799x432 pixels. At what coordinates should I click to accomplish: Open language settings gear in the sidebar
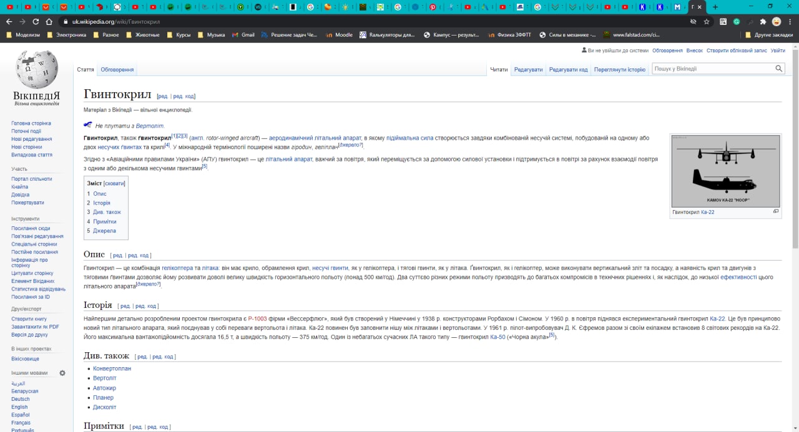(x=62, y=373)
